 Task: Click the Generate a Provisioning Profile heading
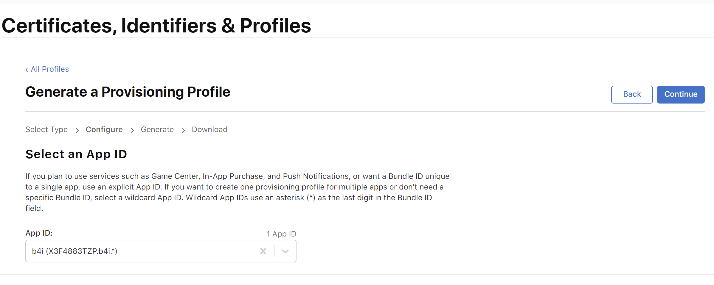[128, 92]
